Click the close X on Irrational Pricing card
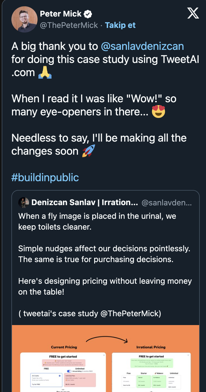The height and width of the screenshot is (392, 206). (188, 355)
